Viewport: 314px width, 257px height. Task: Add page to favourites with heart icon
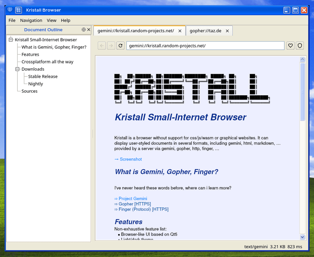(x=290, y=46)
